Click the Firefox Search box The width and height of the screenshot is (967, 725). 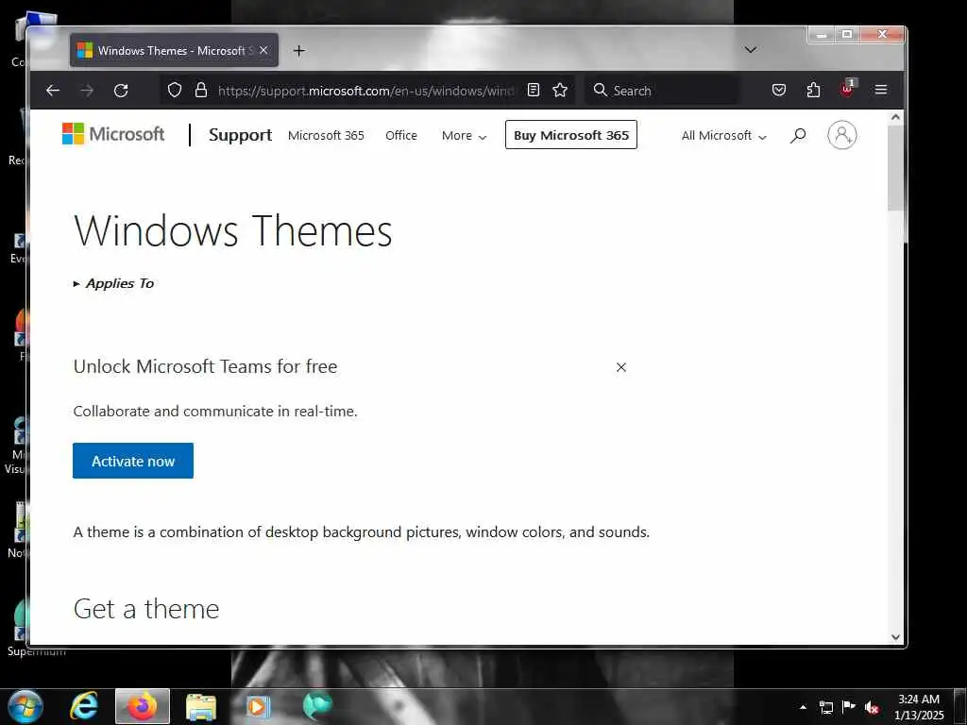(x=661, y=91)
